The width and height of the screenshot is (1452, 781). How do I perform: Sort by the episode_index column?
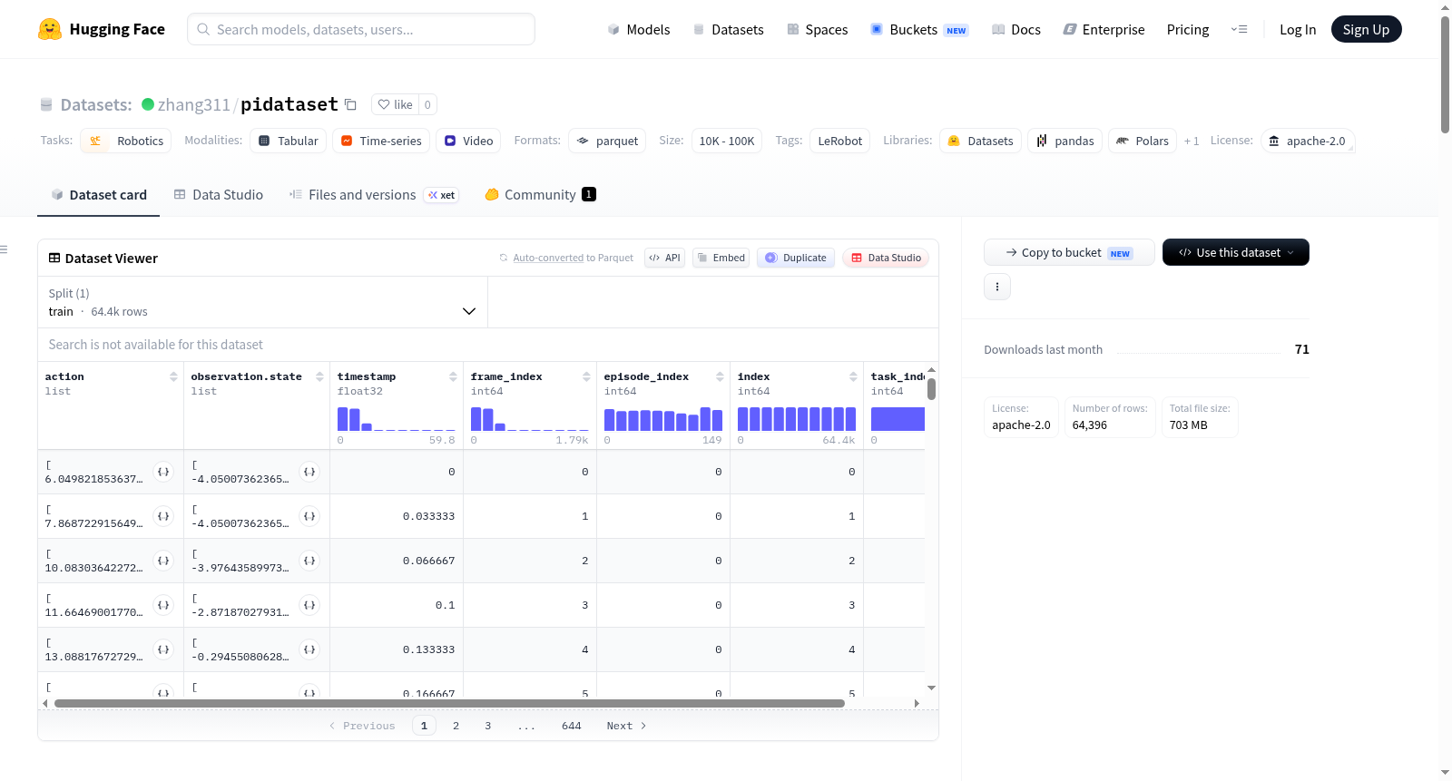pyautogui.click(x=720, y=376)
